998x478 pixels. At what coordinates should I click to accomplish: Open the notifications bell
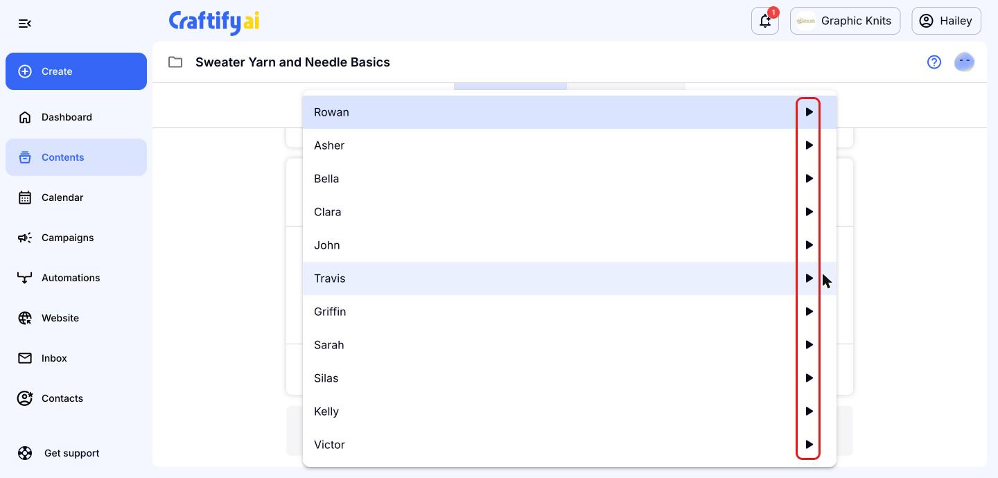coord(765,21)
